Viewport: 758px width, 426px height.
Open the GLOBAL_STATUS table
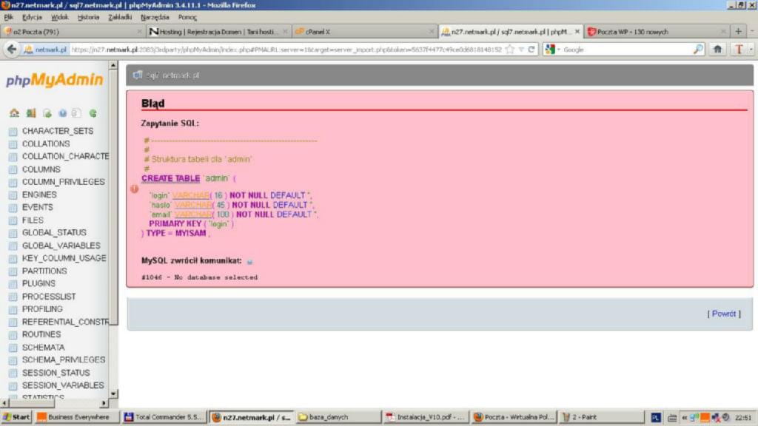[x=54, y=233]
